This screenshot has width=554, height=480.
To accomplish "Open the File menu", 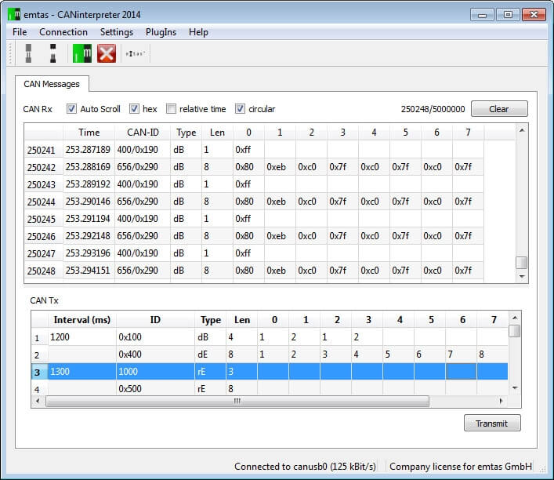I will [20, 32].
